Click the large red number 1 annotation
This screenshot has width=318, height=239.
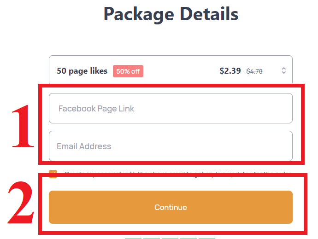[23, 126]
